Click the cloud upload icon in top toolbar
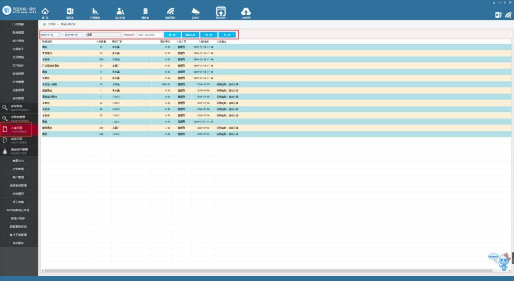 246,11
